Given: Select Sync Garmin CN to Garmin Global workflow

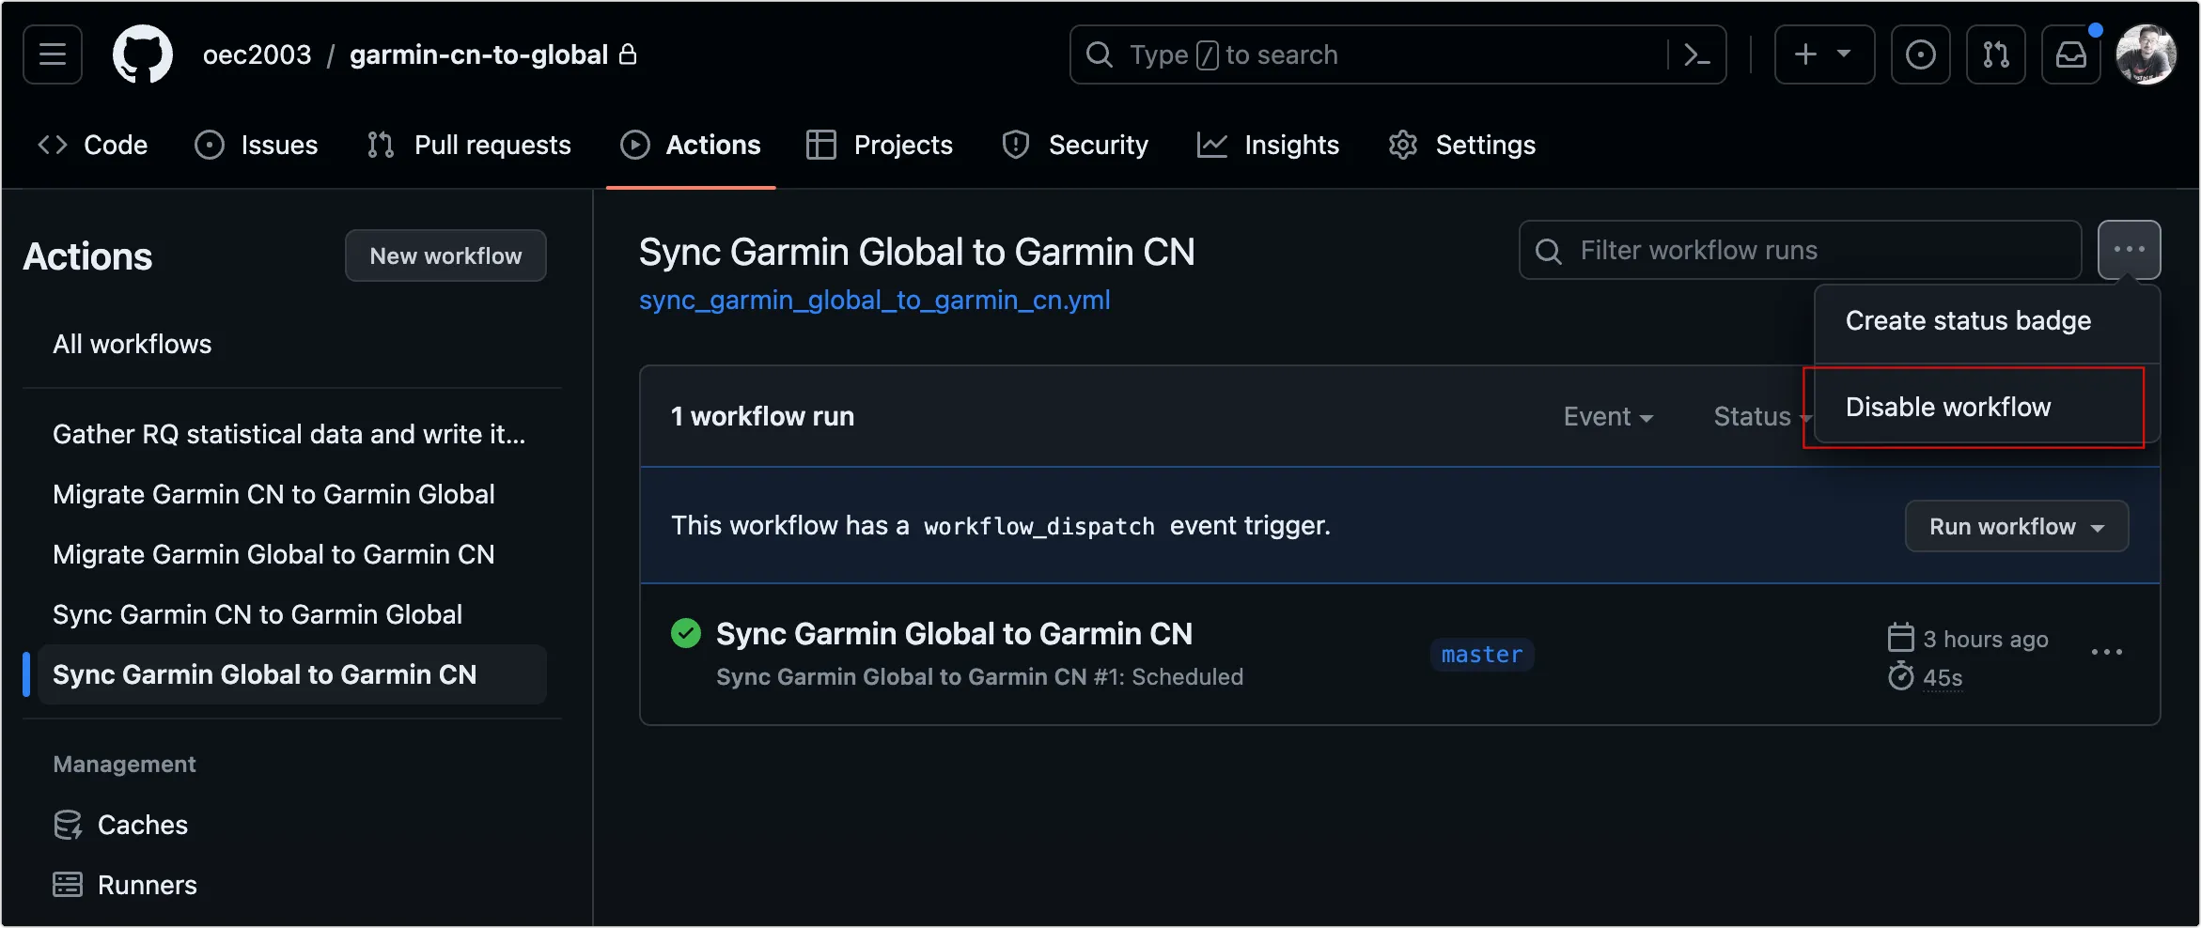Looking at the screenshot, I should pyautogui.click(x=258, y=614).
